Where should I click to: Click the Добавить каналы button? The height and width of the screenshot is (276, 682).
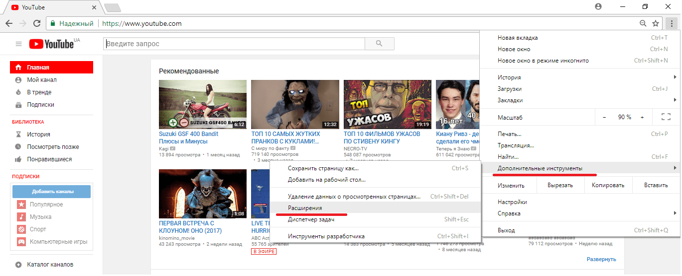click(x=52, y=192)
